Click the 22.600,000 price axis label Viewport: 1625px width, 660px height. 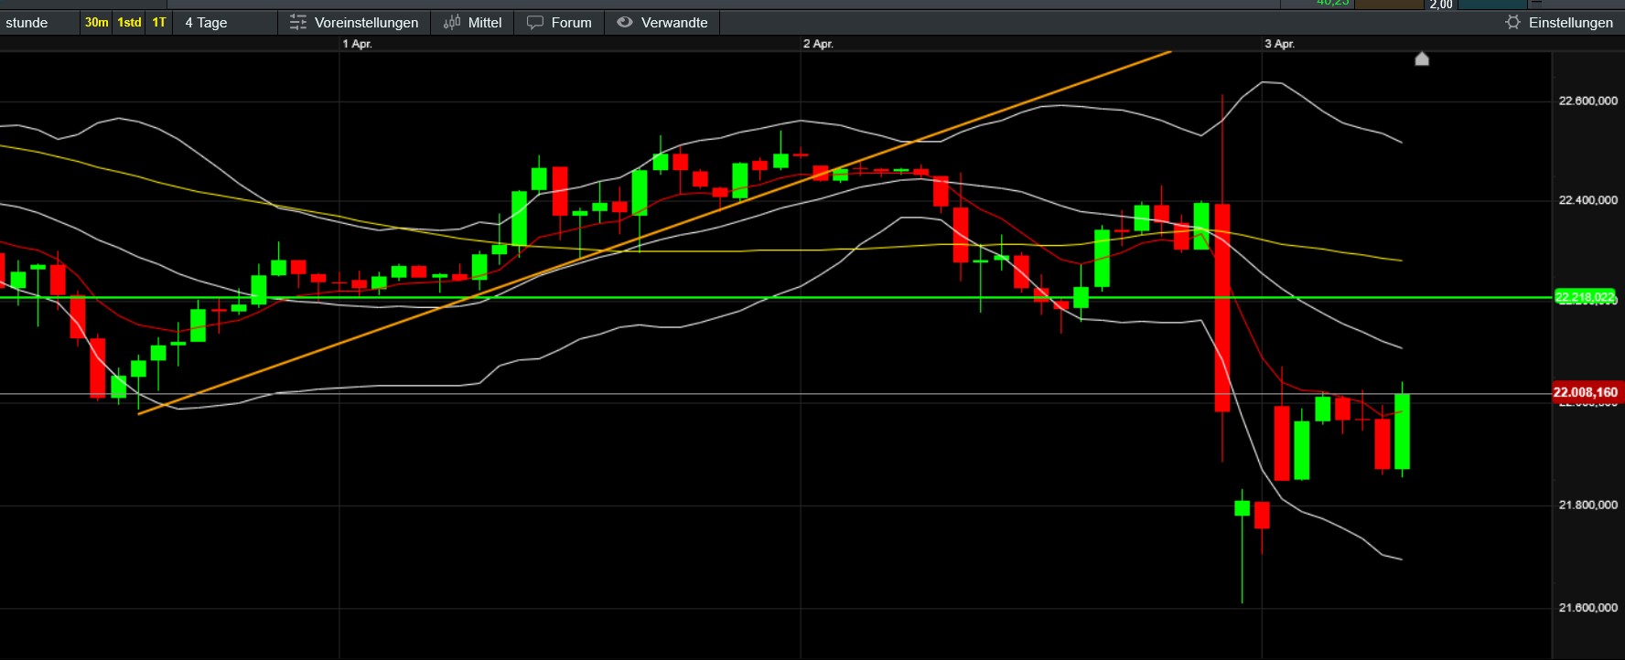(x=1588, y=101)
